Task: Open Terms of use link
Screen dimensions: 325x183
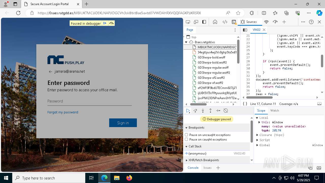Action: pyautogui.click(x=130, y=168)
